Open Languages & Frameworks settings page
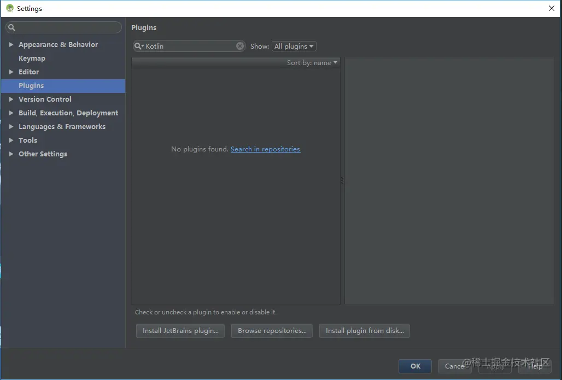The height and width of the screenshot is (380, 562). tap(62, 126)
